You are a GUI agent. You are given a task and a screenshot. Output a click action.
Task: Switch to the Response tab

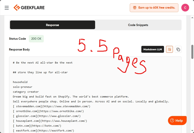coord(52,25)
